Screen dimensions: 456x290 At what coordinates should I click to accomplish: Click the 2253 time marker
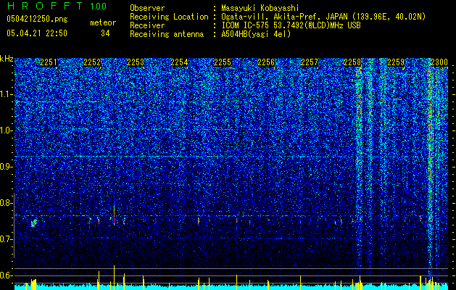click(x=136, y=62)
